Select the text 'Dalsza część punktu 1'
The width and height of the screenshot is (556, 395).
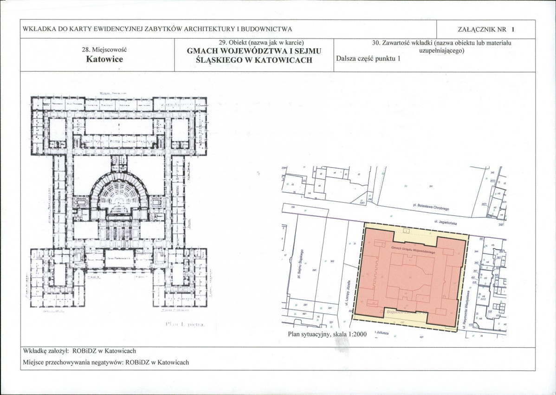(367, 58)
